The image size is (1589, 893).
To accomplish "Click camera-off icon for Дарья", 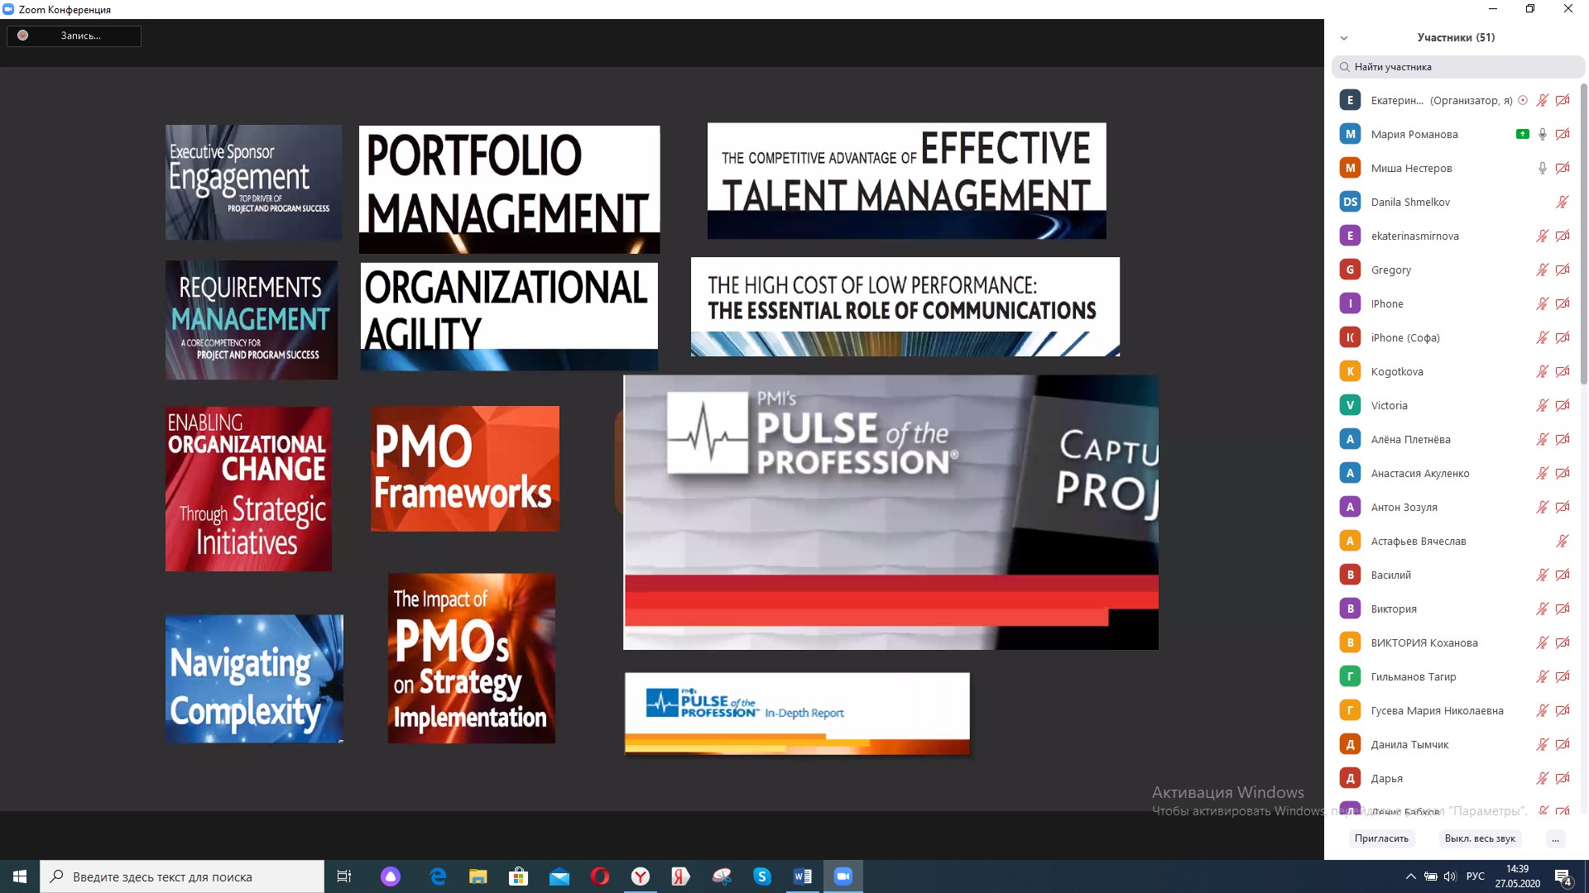I will pyautogui.click(x=1563, y=778).
